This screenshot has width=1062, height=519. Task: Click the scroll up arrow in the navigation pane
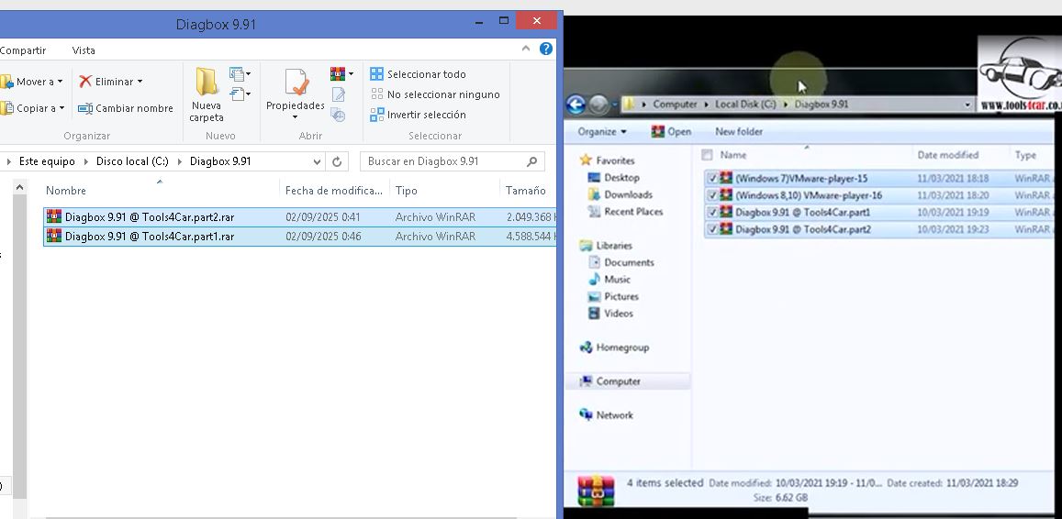pos(19,187)
